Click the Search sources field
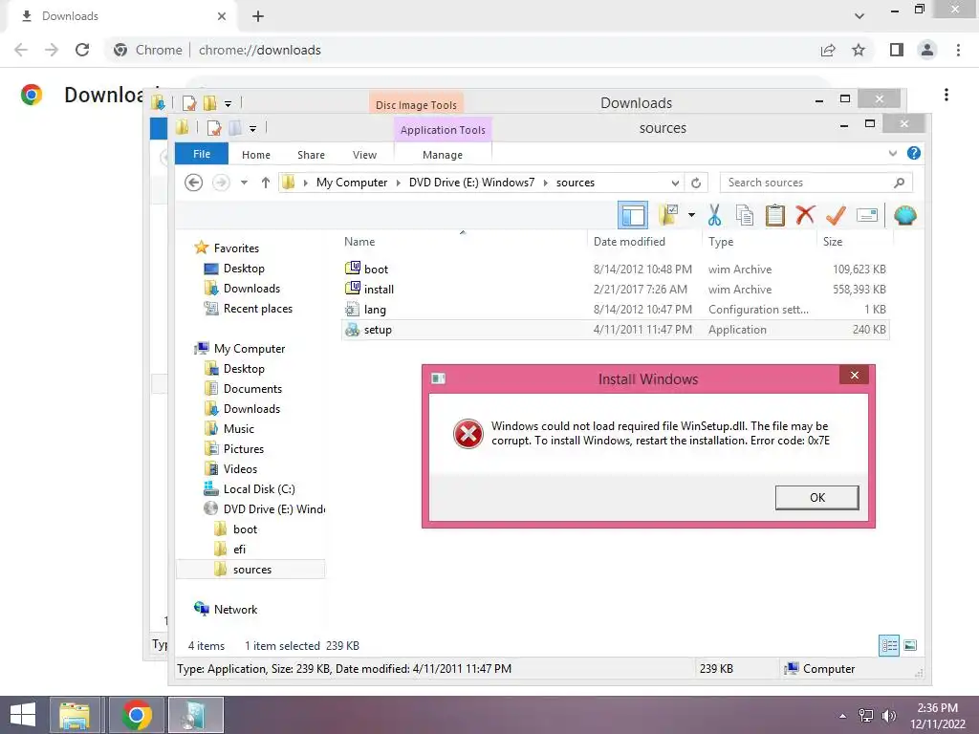 click(807, 183)
